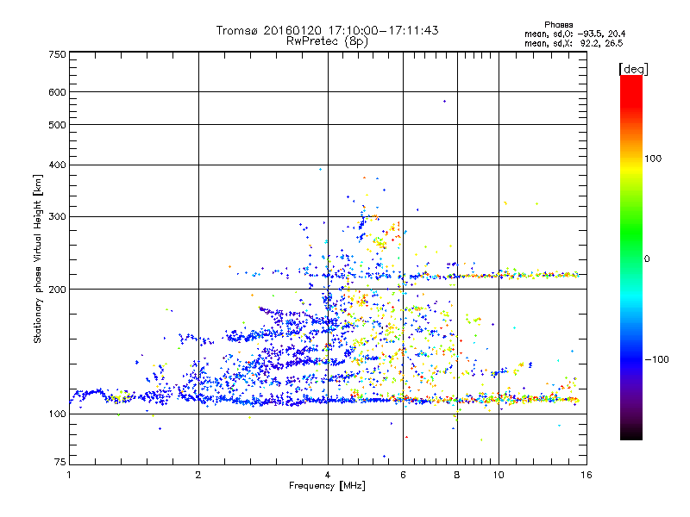Click the subtitle 'RwPretec (8p)'
Viewport: 690px width, 517px height.
[327, 41]
